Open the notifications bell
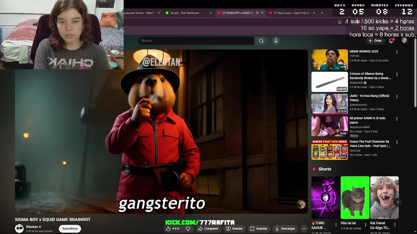 (x=392, y=41)
